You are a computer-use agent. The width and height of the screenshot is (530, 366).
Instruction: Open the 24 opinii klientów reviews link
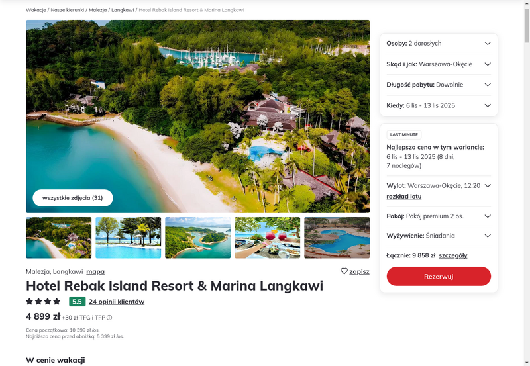click(117, 302)
